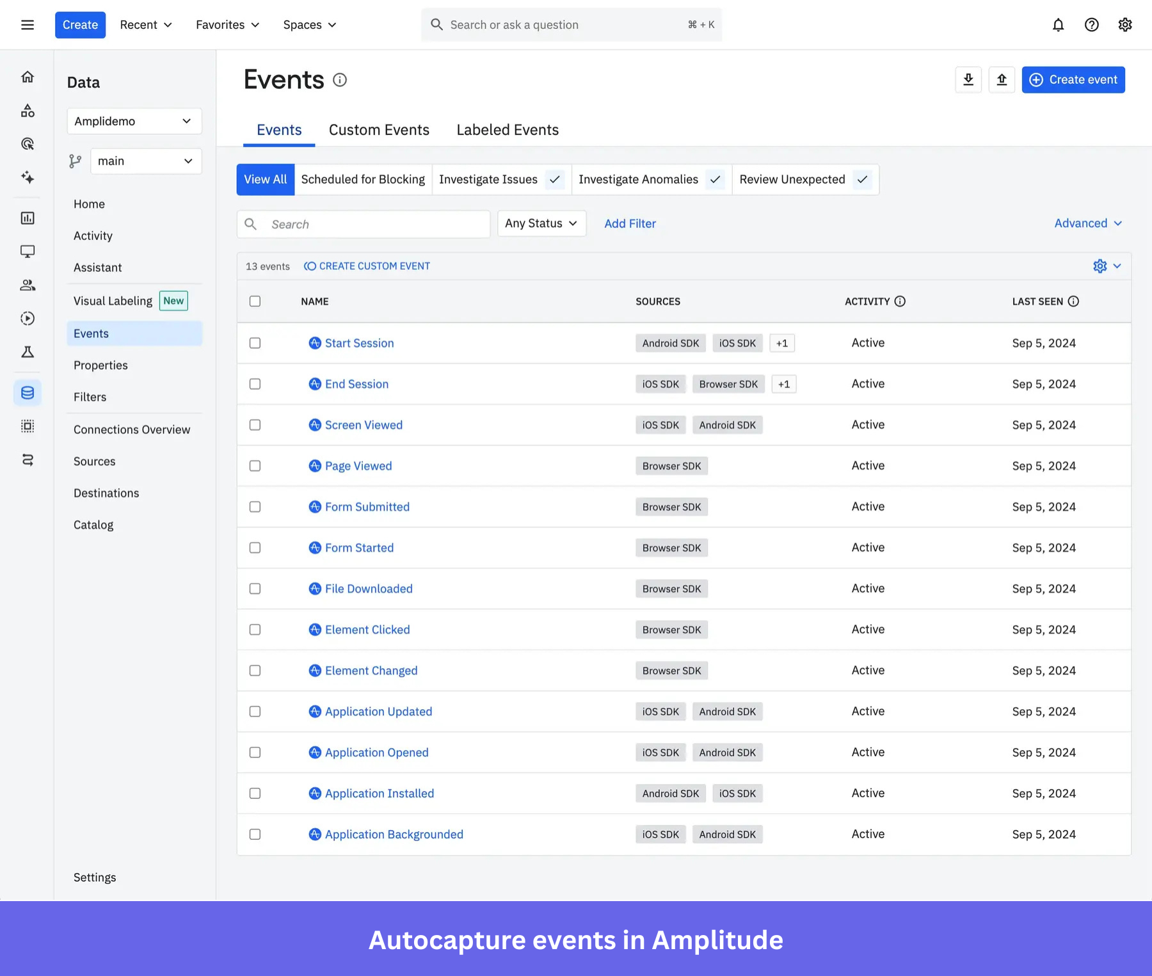Check the Application Backgrounded row checkbox
The image size is (1152, 976).
255,835
